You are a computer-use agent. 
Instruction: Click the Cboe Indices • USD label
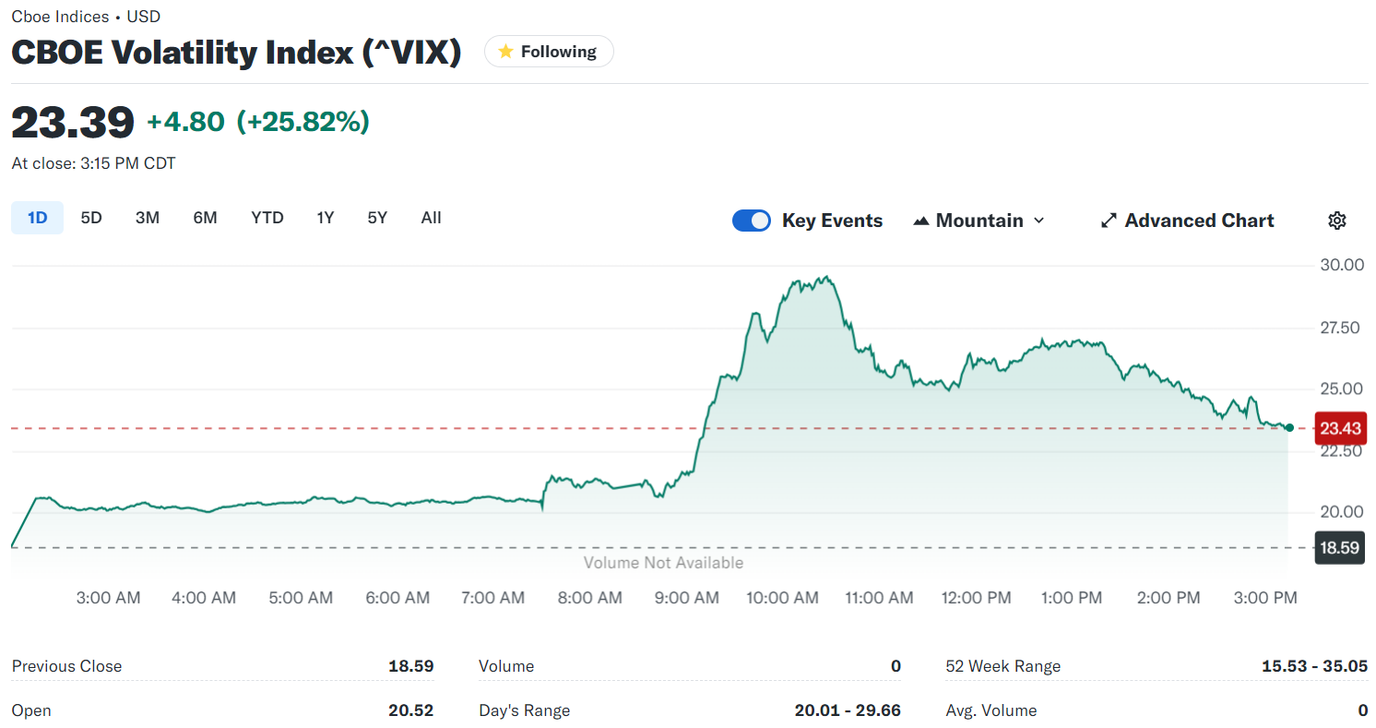85,17
